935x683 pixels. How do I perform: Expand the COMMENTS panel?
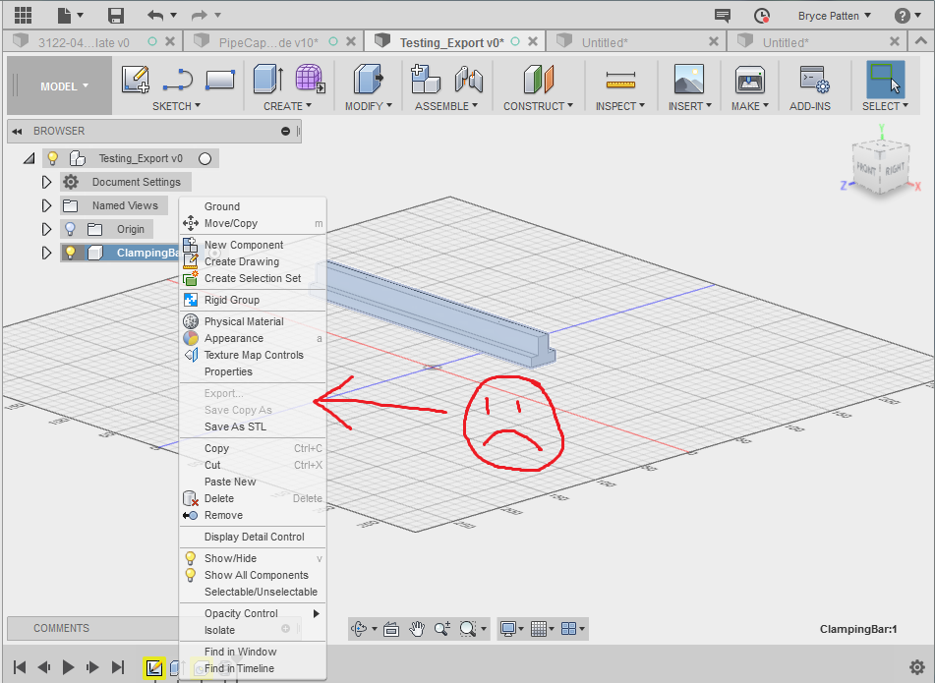tap(61, 628)
